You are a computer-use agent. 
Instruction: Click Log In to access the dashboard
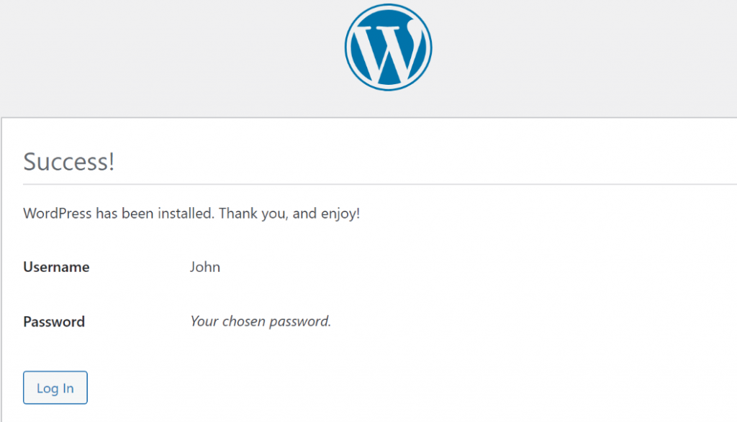tap(55, 387)
